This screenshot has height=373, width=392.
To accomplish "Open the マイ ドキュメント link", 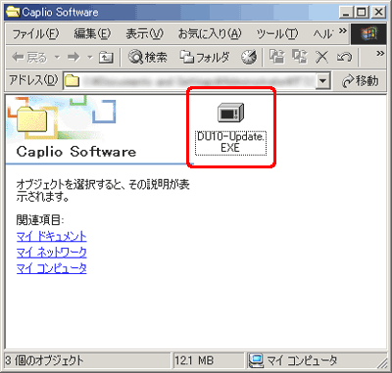I will click(51, 236).
